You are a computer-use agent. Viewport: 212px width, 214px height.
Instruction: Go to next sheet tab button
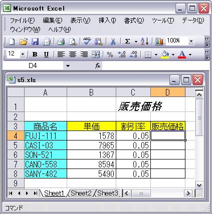click(x=27, y=193)
